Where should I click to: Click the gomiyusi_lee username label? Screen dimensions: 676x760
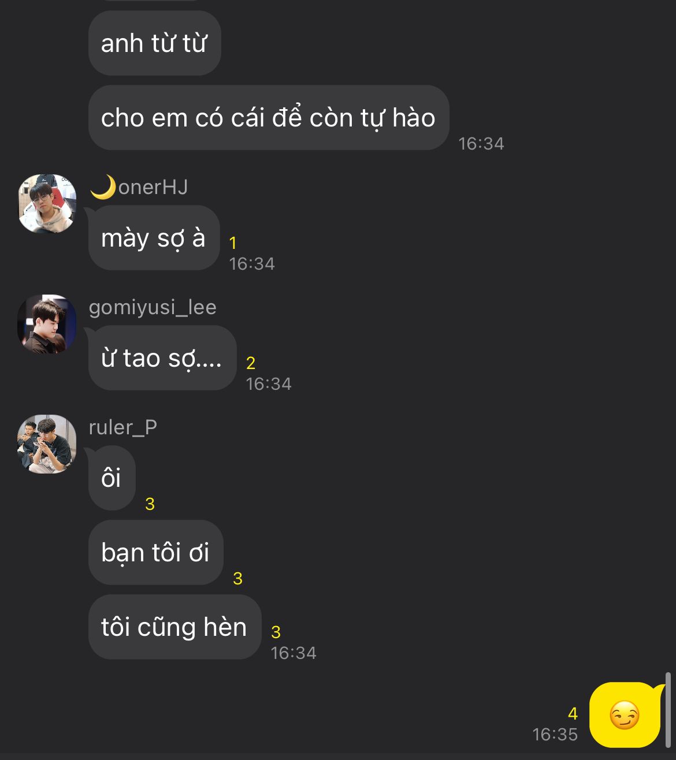153,307
